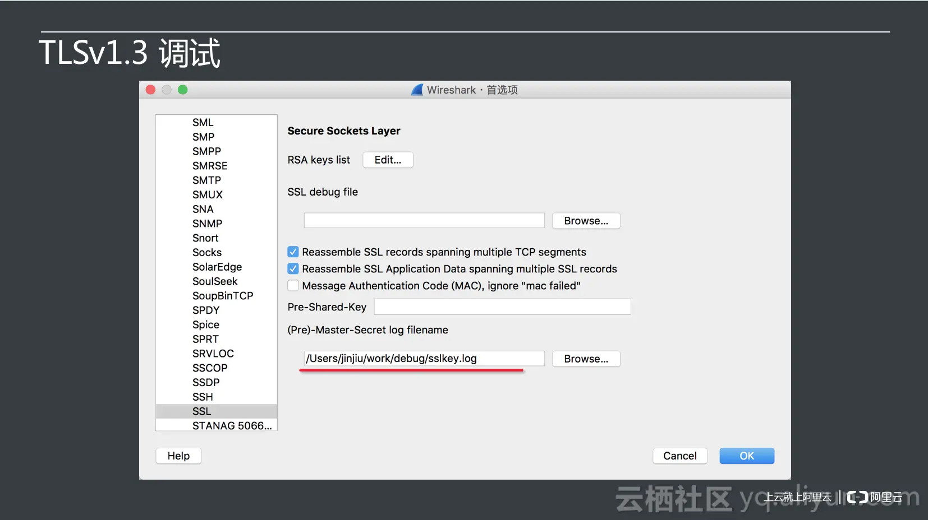Select SRVLOC in the list

point(217,354)
